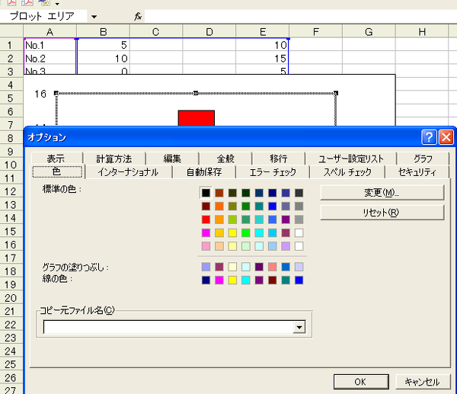Screen dimensions: 457x394
Task: Choose the yellow swatch in line colors row
Action: tap(232, 280)
